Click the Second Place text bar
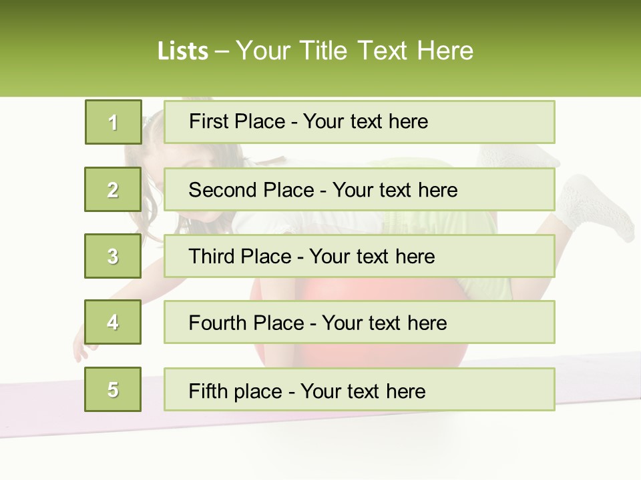 [359, 189]
